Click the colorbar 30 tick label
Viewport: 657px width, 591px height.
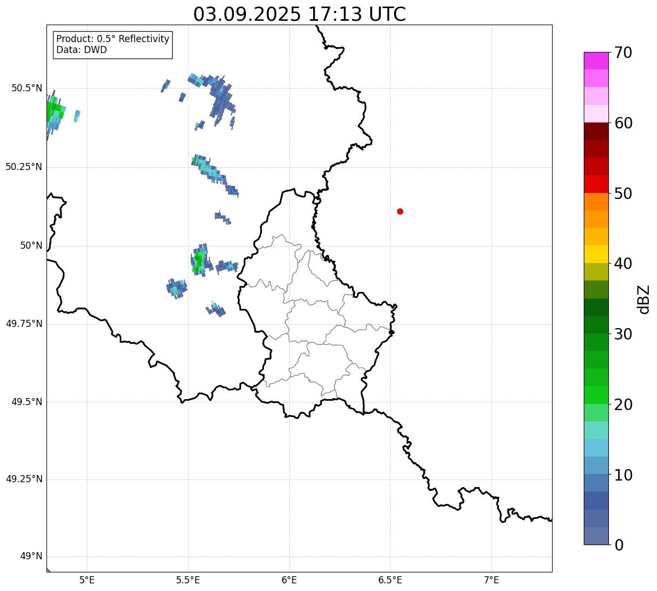(x=623, y=334)
